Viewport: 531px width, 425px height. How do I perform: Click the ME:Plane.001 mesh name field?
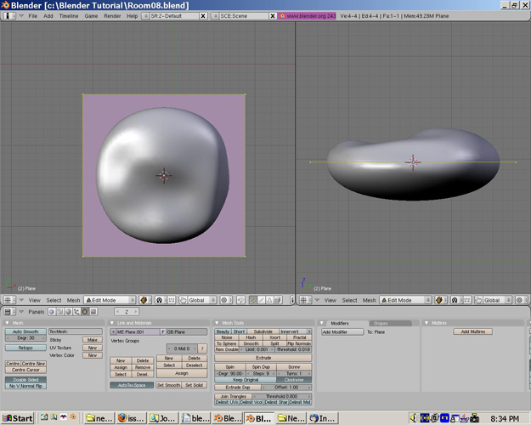click(136, 331)
